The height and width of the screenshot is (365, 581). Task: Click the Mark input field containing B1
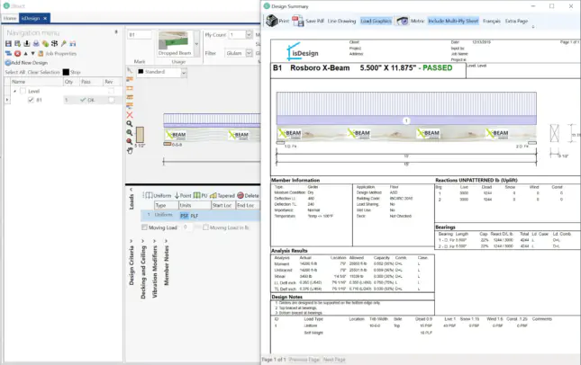[x=140, y=35]
